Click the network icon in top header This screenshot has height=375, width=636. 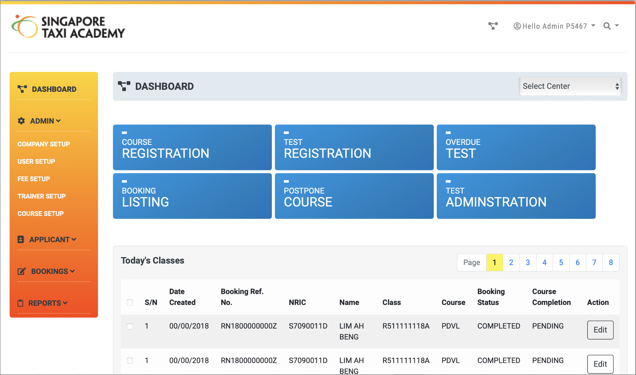[x=493, y=26]
